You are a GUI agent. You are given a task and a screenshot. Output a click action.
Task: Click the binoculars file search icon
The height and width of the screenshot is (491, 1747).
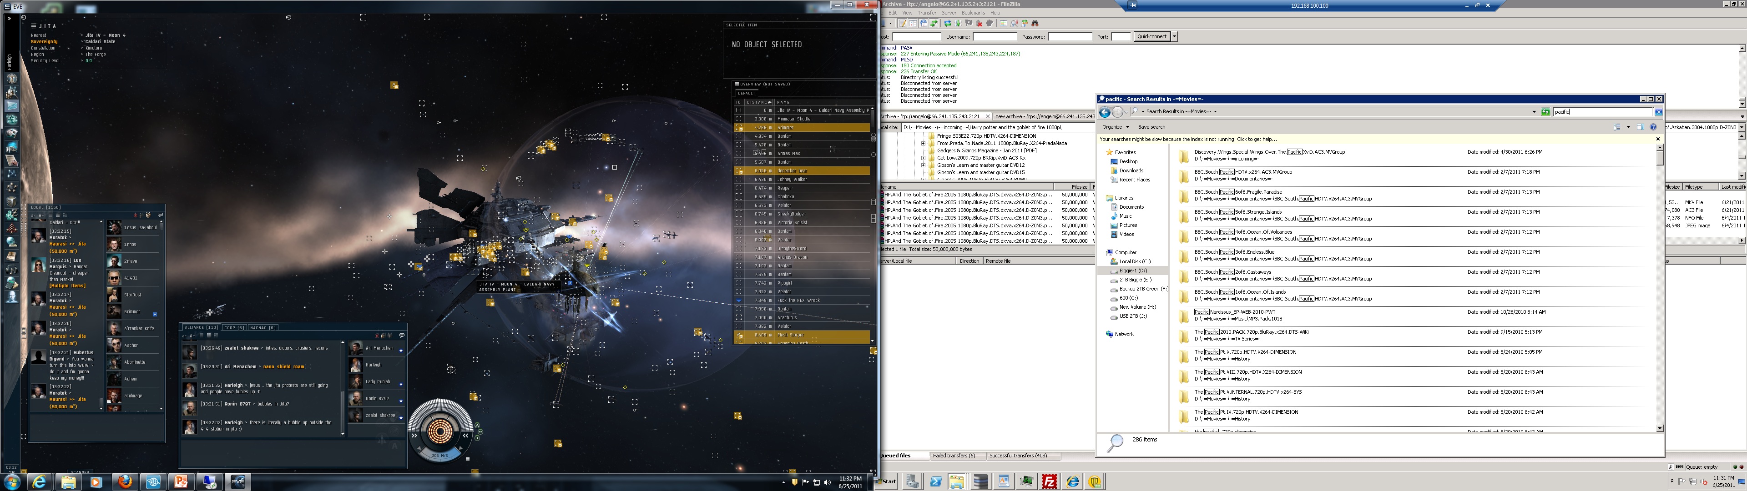point(1035,23)
